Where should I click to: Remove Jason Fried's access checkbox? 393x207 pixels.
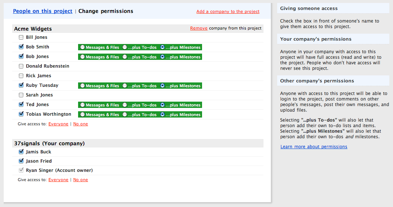coord(21,161)
